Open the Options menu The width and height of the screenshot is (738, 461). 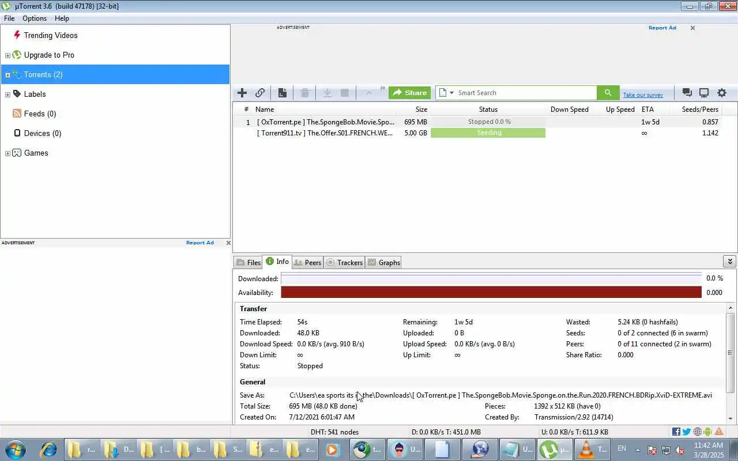(35, 18)
